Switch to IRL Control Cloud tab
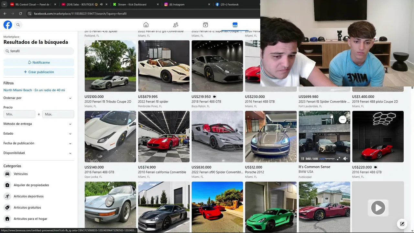This screenshot has width=414, height=233. click(x=33, y=5)
